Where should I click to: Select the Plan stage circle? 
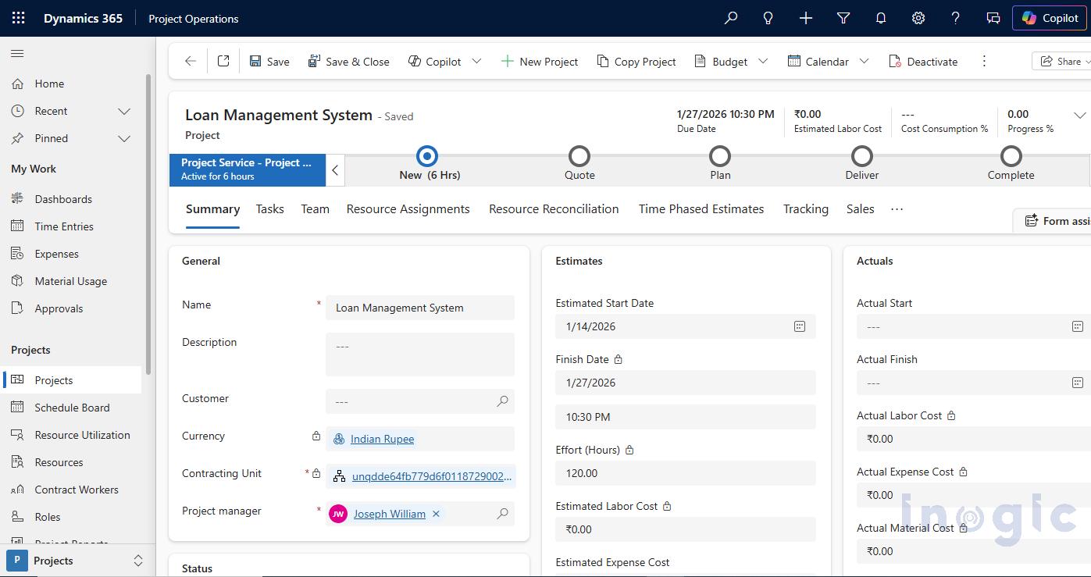point(720,155)
